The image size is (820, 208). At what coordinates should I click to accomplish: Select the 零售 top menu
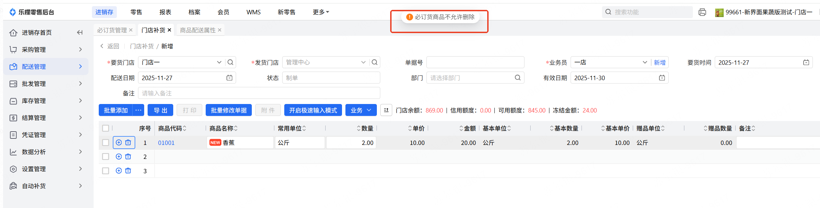click(136, 12)
